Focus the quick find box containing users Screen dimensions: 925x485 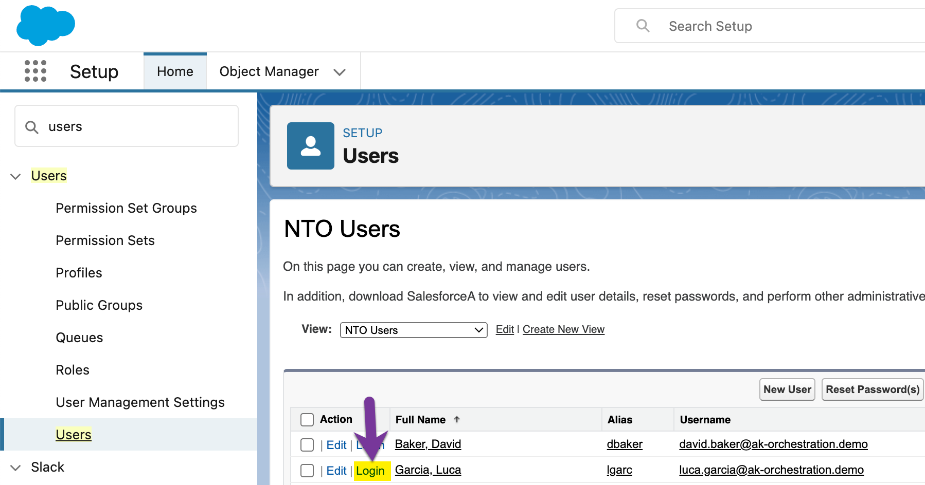click(127, 126)
